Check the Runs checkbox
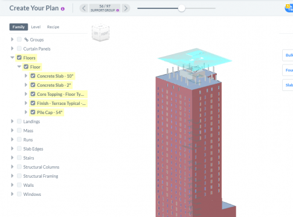This screenshot has height=217, width=293. [19, 139]
